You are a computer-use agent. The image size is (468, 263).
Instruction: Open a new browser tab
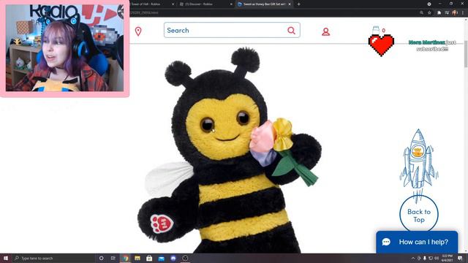coord(298,4)
